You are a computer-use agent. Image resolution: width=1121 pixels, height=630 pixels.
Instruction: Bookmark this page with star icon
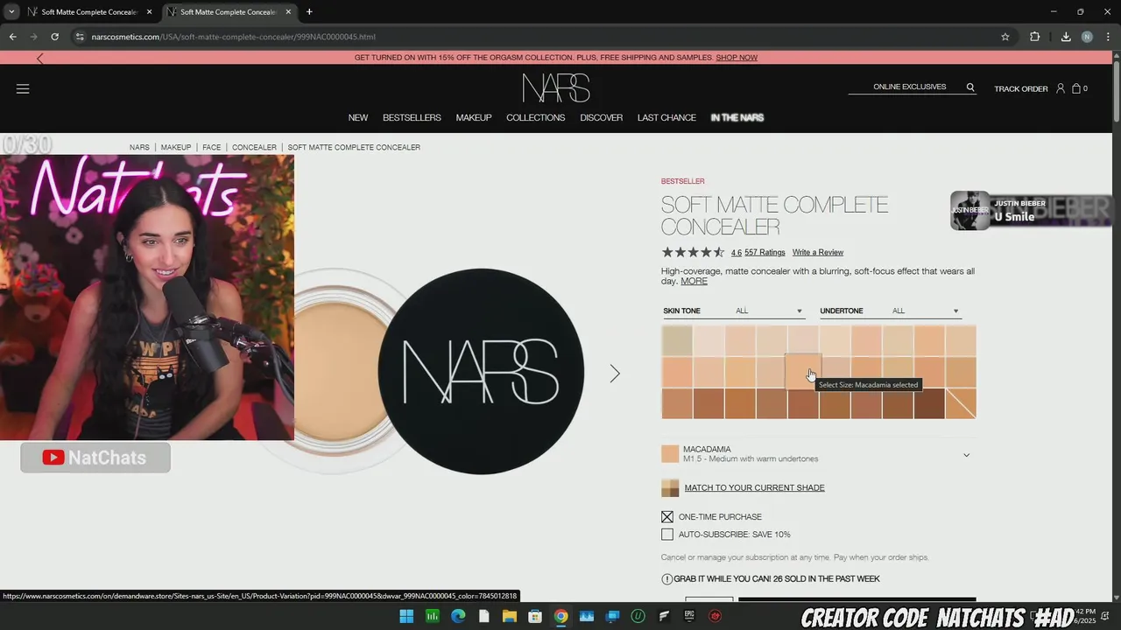click(1005, 37)
